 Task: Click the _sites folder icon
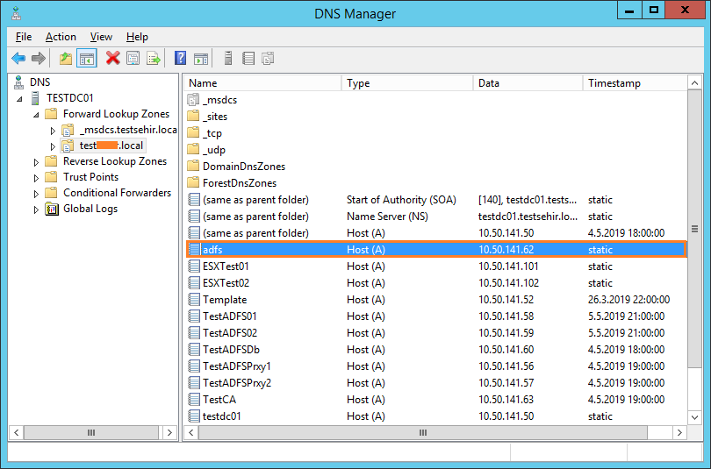[194, 116]
